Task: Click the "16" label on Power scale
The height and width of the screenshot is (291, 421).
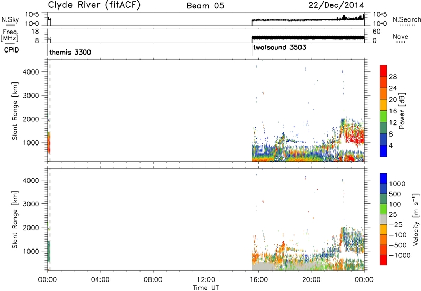Action: click(393, 111)
